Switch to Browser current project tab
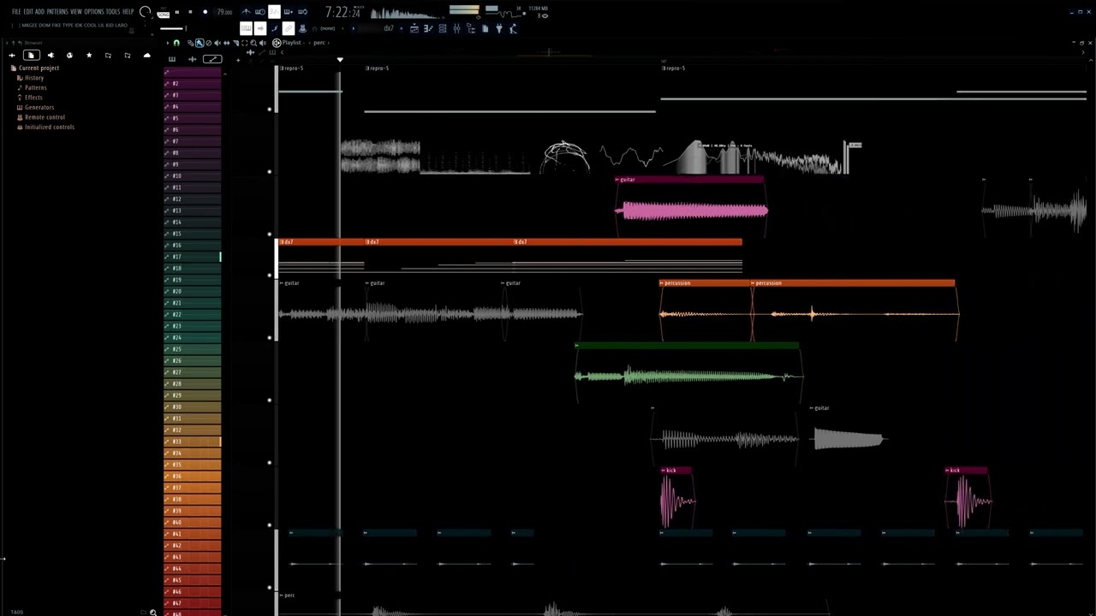The width and height of the screenshot is (1096, 616). [31, 55]
